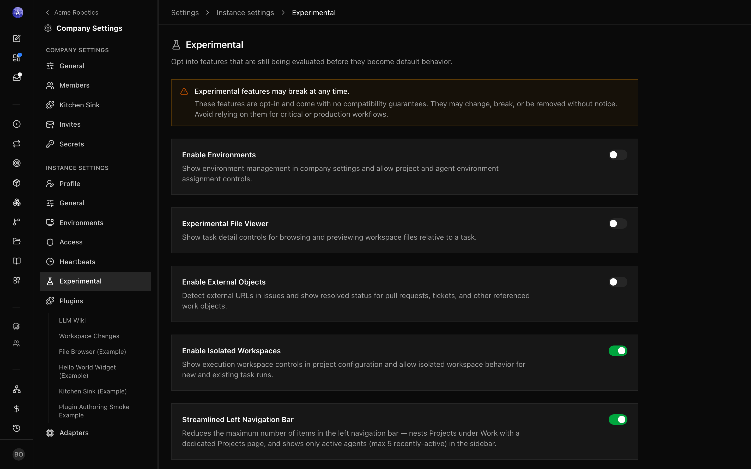Open the Invites settings page
The height and width of the screenshot is (469, 751).
pyautogui.click(x=95, y=124)
